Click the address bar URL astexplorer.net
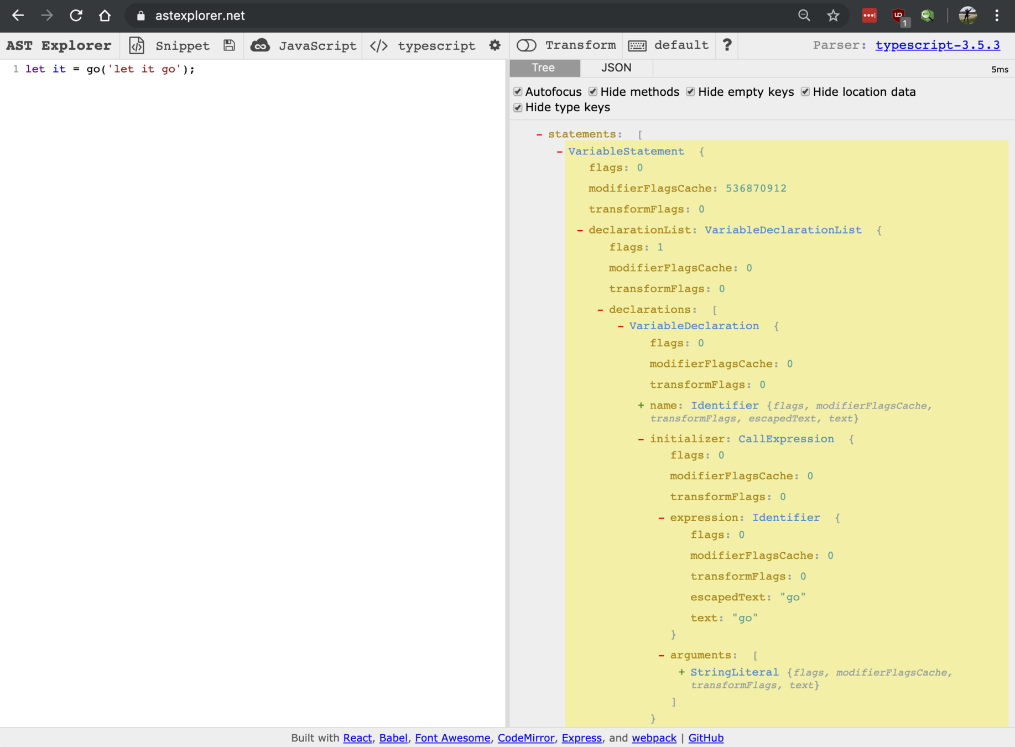Screen dimensions: 1015x747 coord(200,15)
